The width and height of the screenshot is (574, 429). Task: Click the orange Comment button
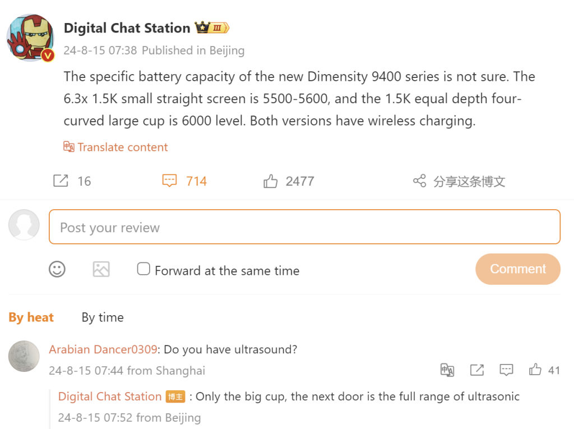pyautogui.click(x=518, y=269)
